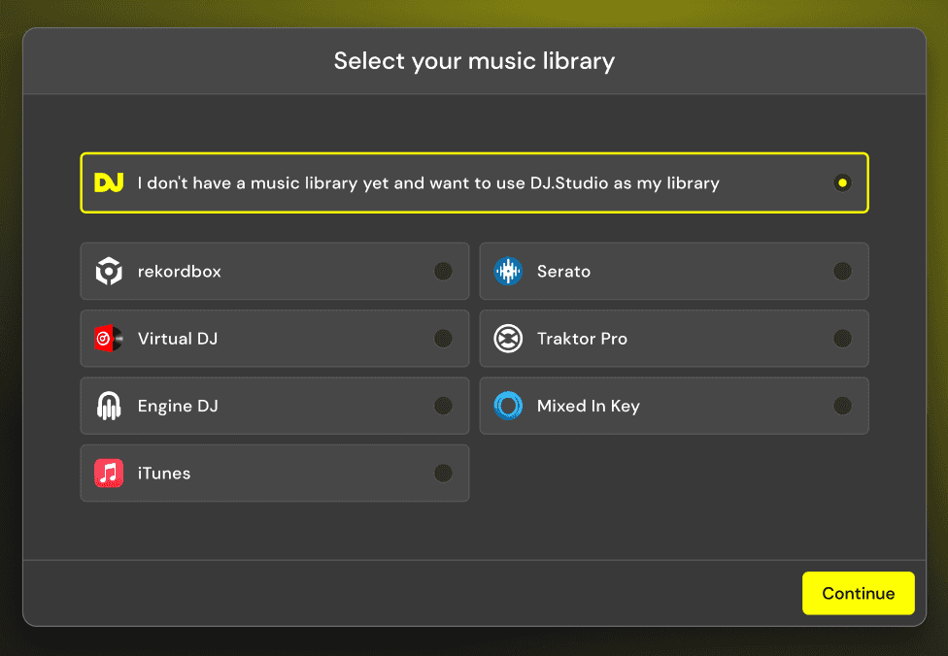Select the rekordbox radio button

[x=443, y=272]
